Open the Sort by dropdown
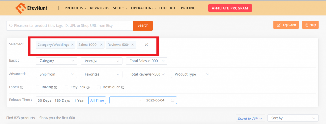This screenshot has width=326, height=124. point(293,118)
